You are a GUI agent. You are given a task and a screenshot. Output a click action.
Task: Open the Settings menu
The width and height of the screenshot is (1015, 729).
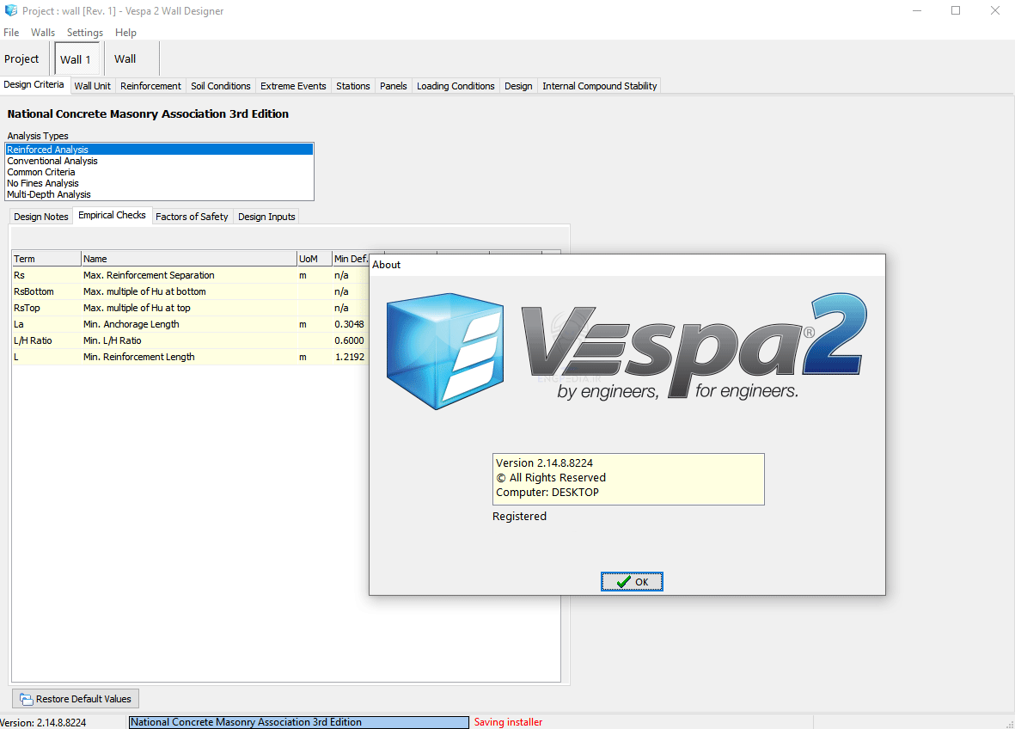click(x=85, y=33)
